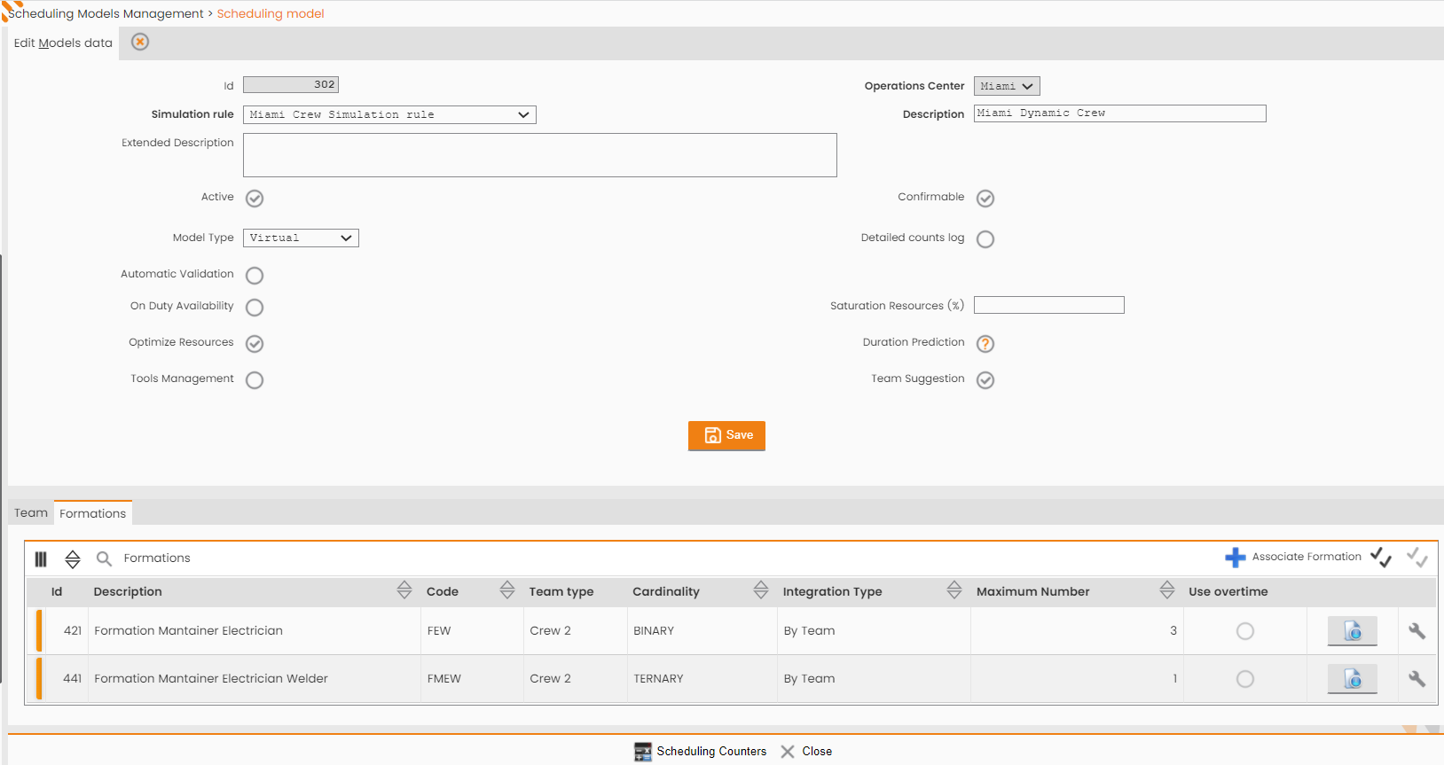The width and height of the screenshot is (1444, 765).
Task: Open Scheduling Counters at the bottom
Action: (701, 751)
